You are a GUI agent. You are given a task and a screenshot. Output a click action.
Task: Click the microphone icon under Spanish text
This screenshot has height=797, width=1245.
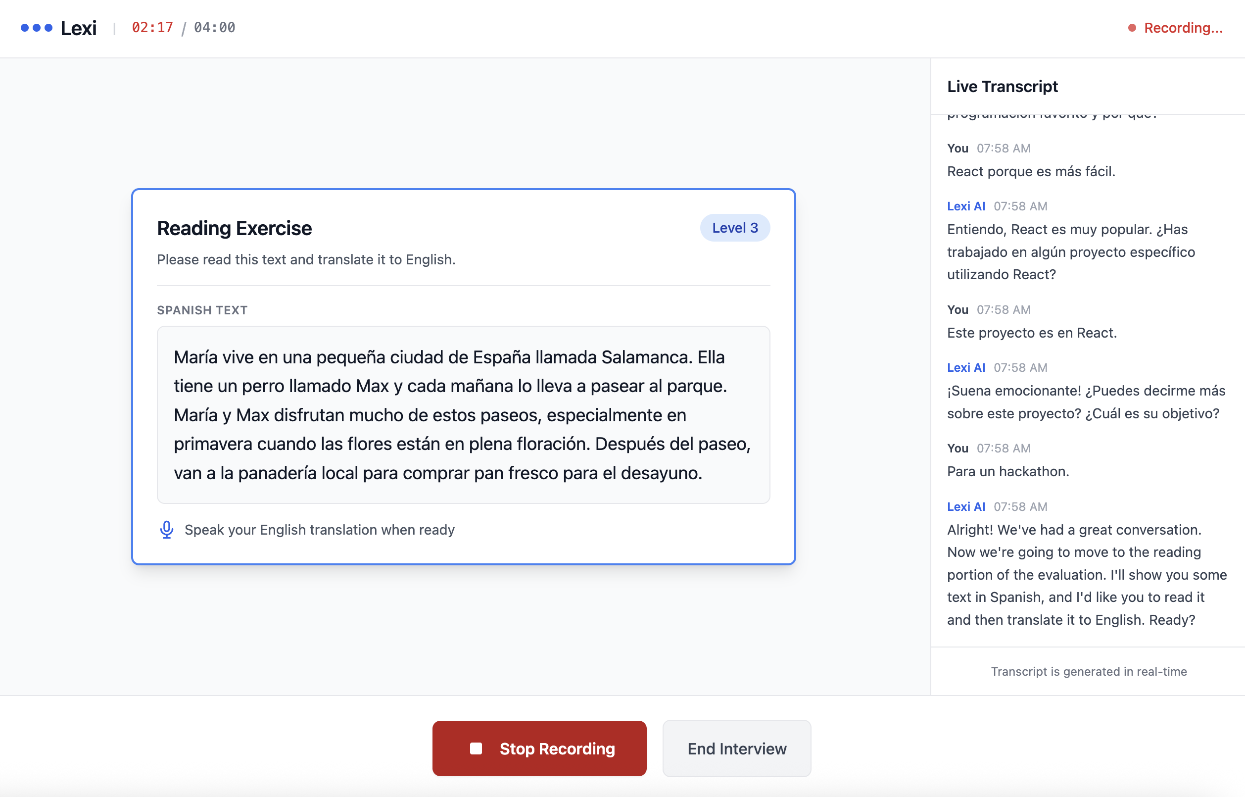tap(167, 530)
